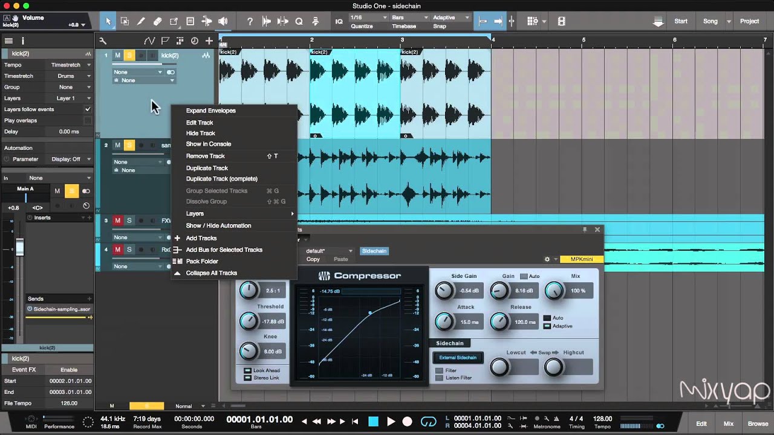
Task: Open the Quantize 1/16 dropdown
Action: tap(368, 18)
